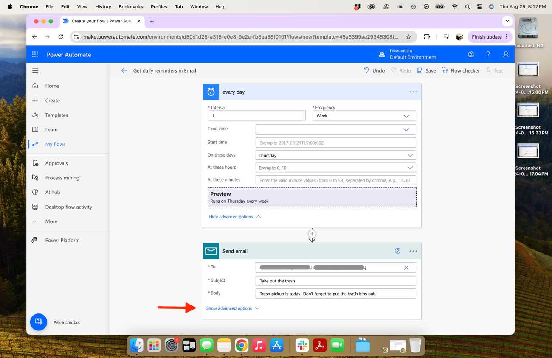The height and width of the screenshot is (358, 552).
Task: Click the At these minutes field
Action: pyautogui.click(x=336, y=180)
